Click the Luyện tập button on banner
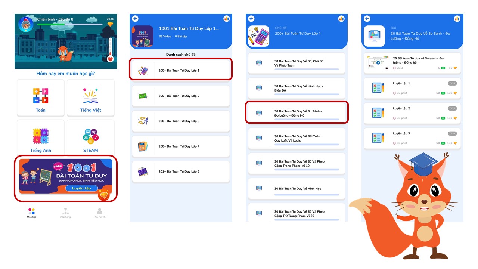478x269 pixels. (x=81, y=188)
